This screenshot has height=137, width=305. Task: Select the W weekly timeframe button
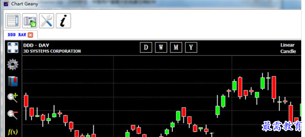point(161,47)
